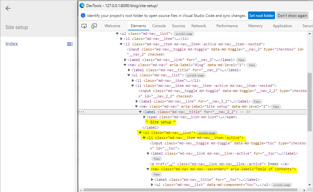
Task: Collapse the highlighted md-nav__item--active li node
Action: click(143, 137)
